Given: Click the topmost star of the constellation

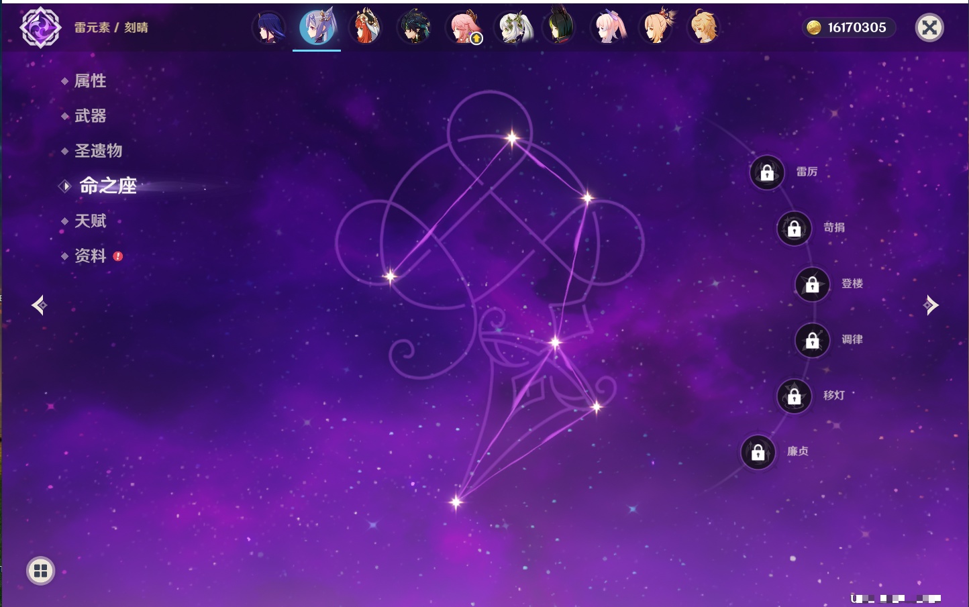Looking at the screenshot, I should tap(512, 138).
